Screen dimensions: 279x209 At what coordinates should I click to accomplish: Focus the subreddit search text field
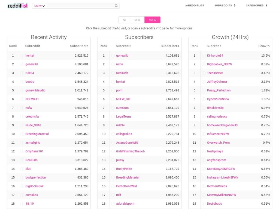pos(80,6)
